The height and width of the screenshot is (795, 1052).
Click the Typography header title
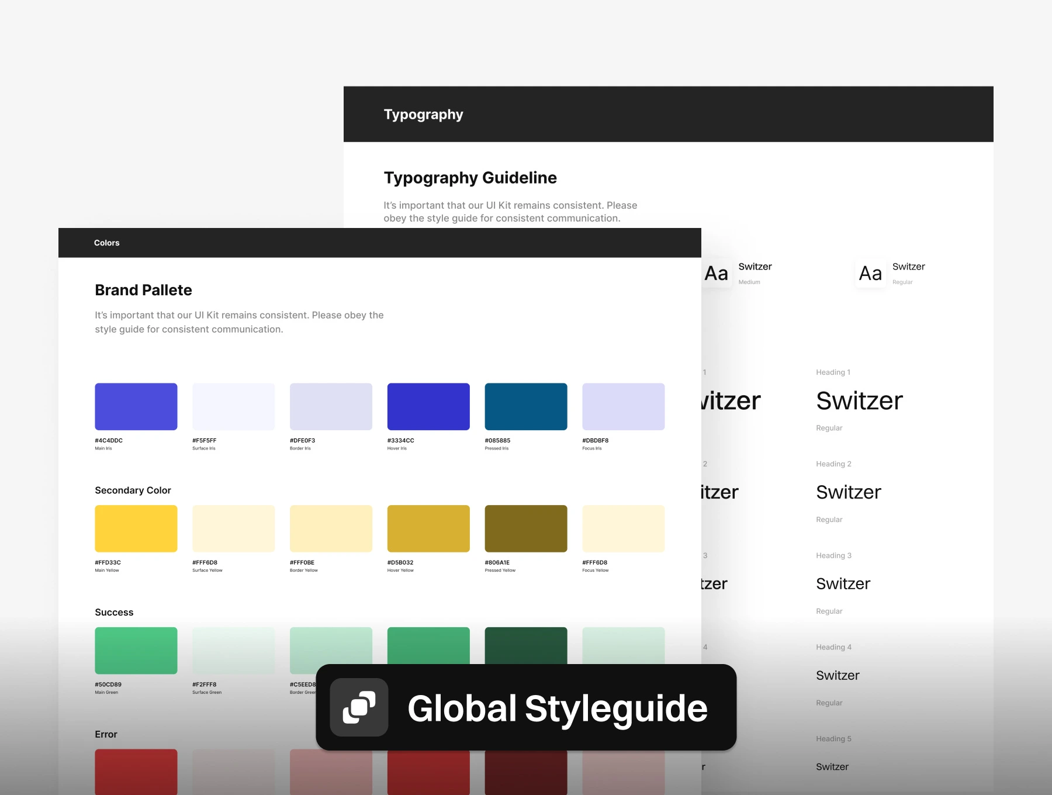pyautogui.click(x=423, y=115)
